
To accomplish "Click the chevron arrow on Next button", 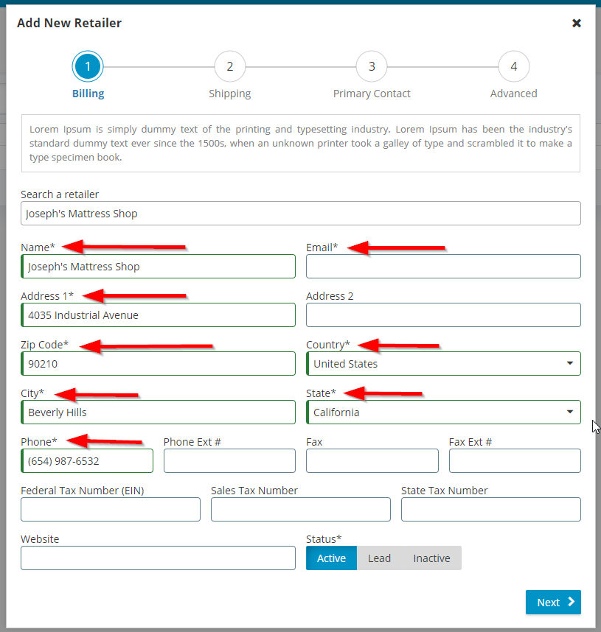I will pyautogui.click(x=571, y=602).
